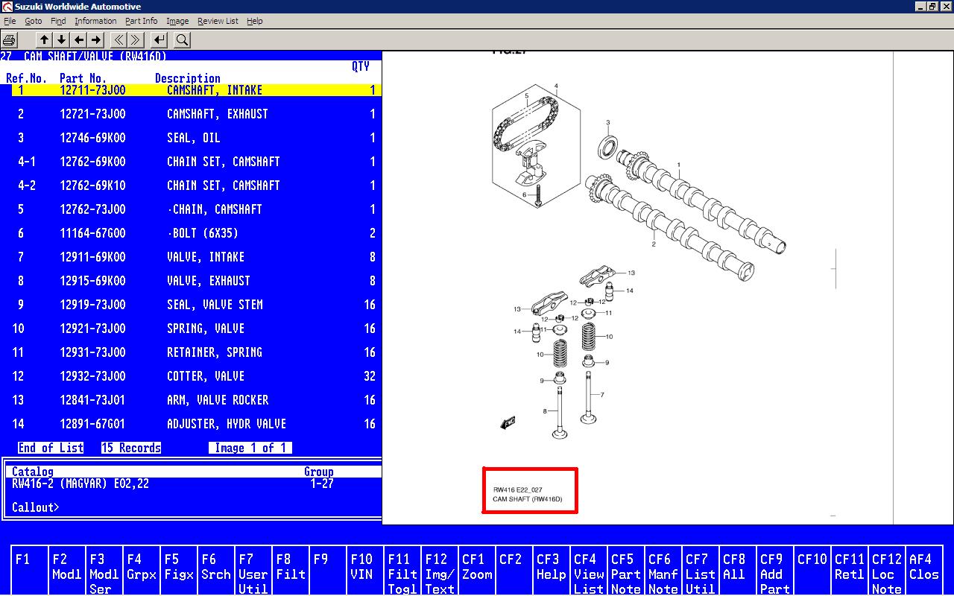Select the BOLT (6X35) row
Viewport: 954px width, 596px height.
click(x=196, y=233)
